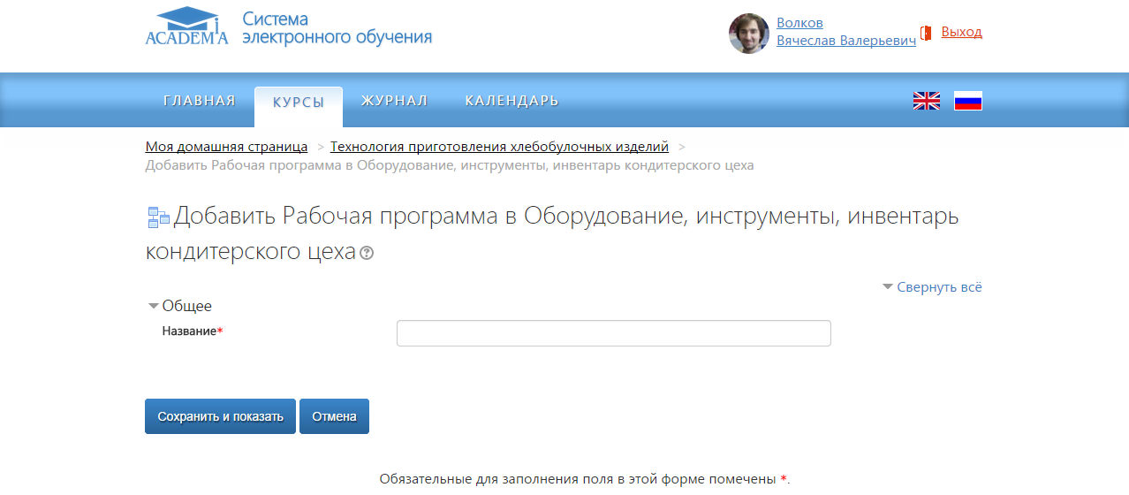Click the user profile avatar photo
This screenshot has height=495, width=1129.
[x=748, y=34]
